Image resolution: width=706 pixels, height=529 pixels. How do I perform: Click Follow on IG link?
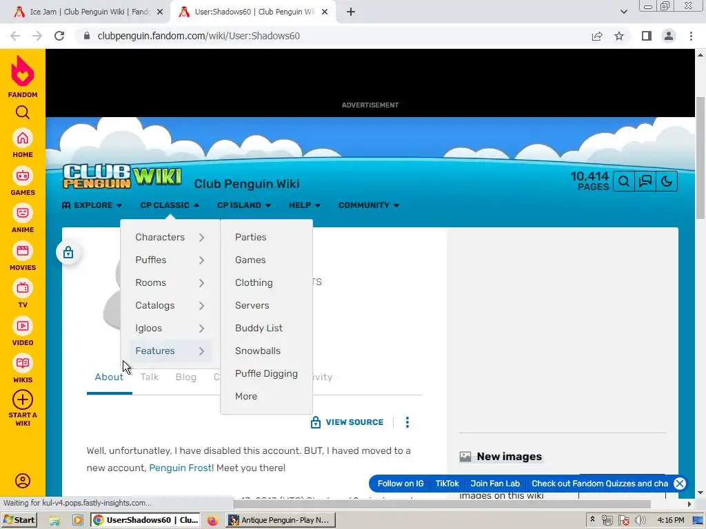401,484
